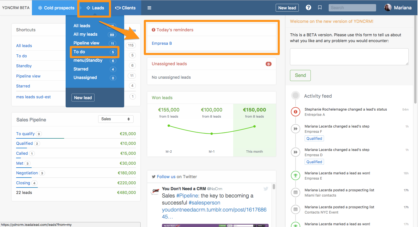This screenshot has height=227, width=418.
Task: Open the Empresa B reminder link
Action: tap(162, 43)
